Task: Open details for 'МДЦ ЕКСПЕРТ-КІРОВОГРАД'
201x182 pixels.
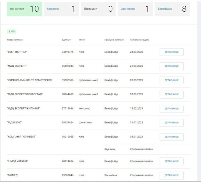Action: pyautogui.click(x=171, y=94)
